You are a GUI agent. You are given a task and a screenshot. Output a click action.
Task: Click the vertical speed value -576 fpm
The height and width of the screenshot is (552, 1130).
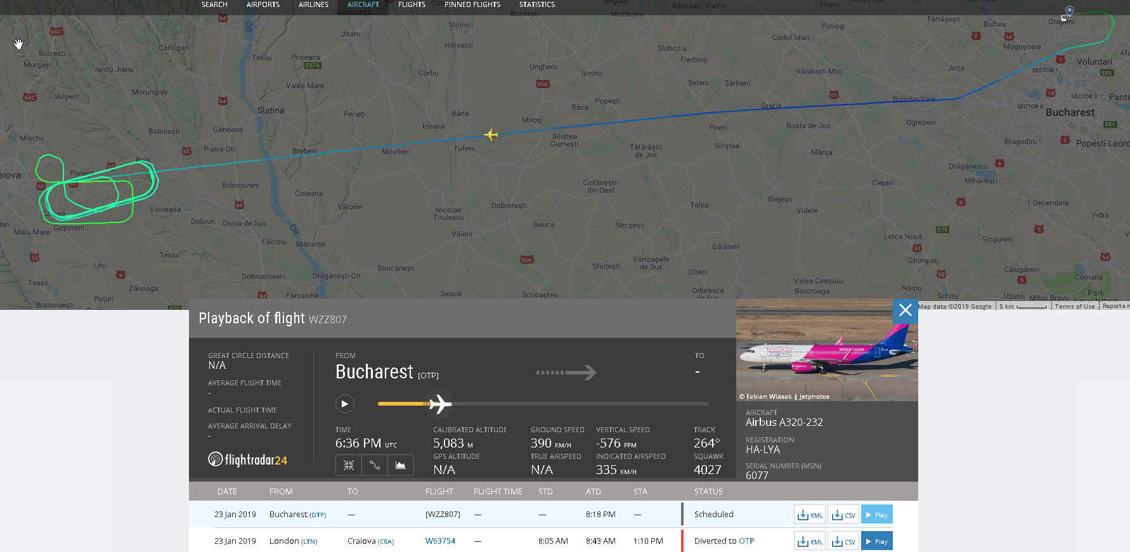[x=616, y=444]
